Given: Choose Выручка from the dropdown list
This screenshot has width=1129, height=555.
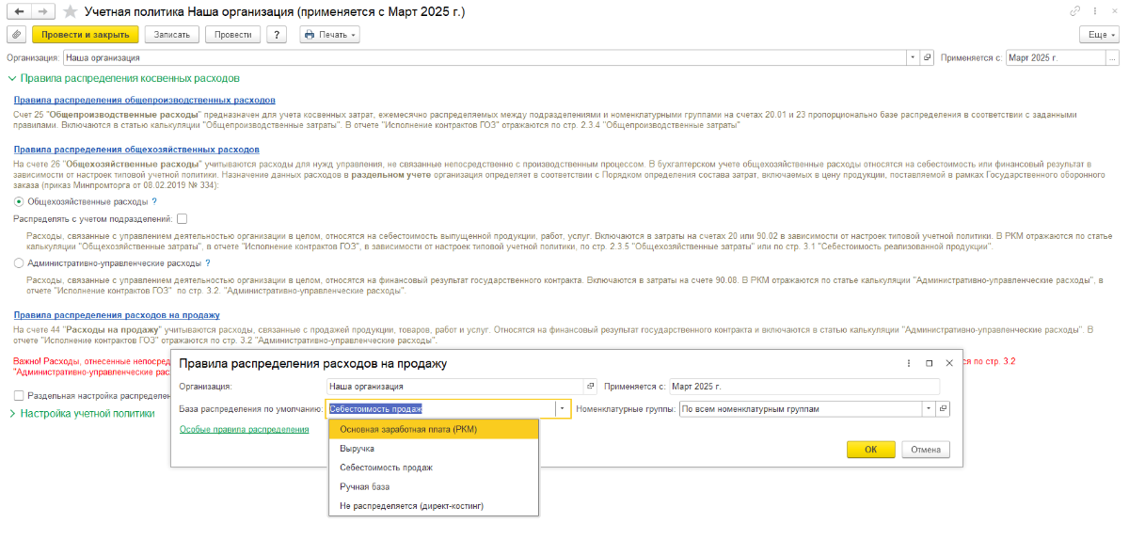Looking at the screenshot, I should pos(357,449).
